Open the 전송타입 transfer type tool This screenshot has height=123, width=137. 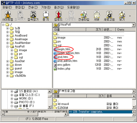(x=84, y=16)
